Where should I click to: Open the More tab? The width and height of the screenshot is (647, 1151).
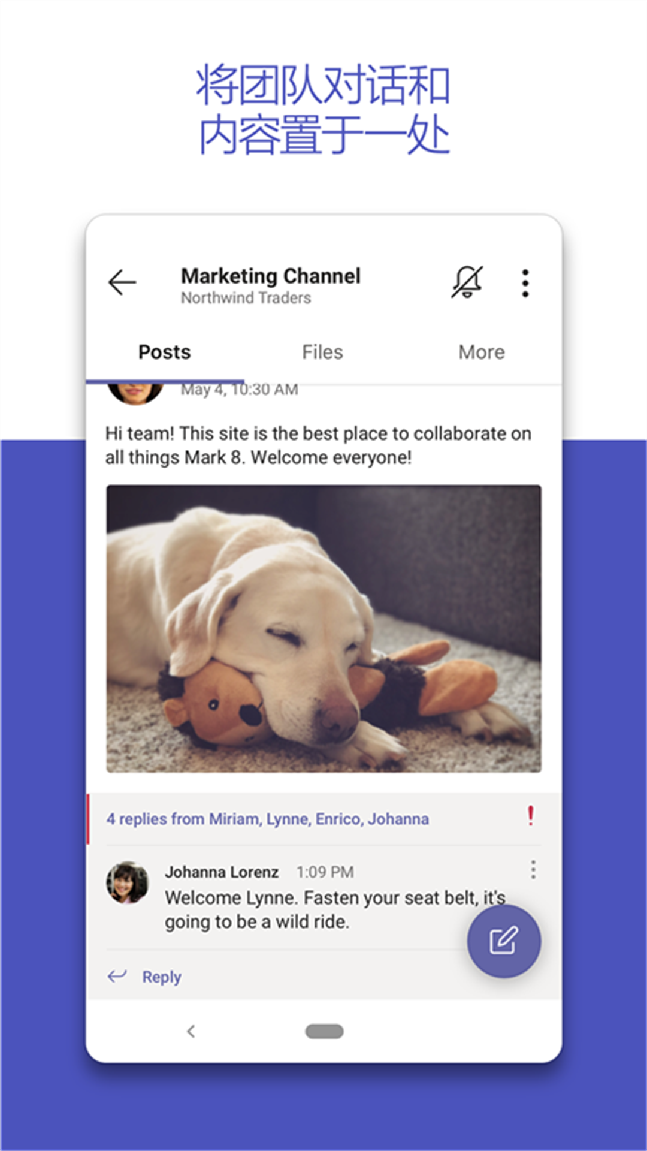(482, 352)
